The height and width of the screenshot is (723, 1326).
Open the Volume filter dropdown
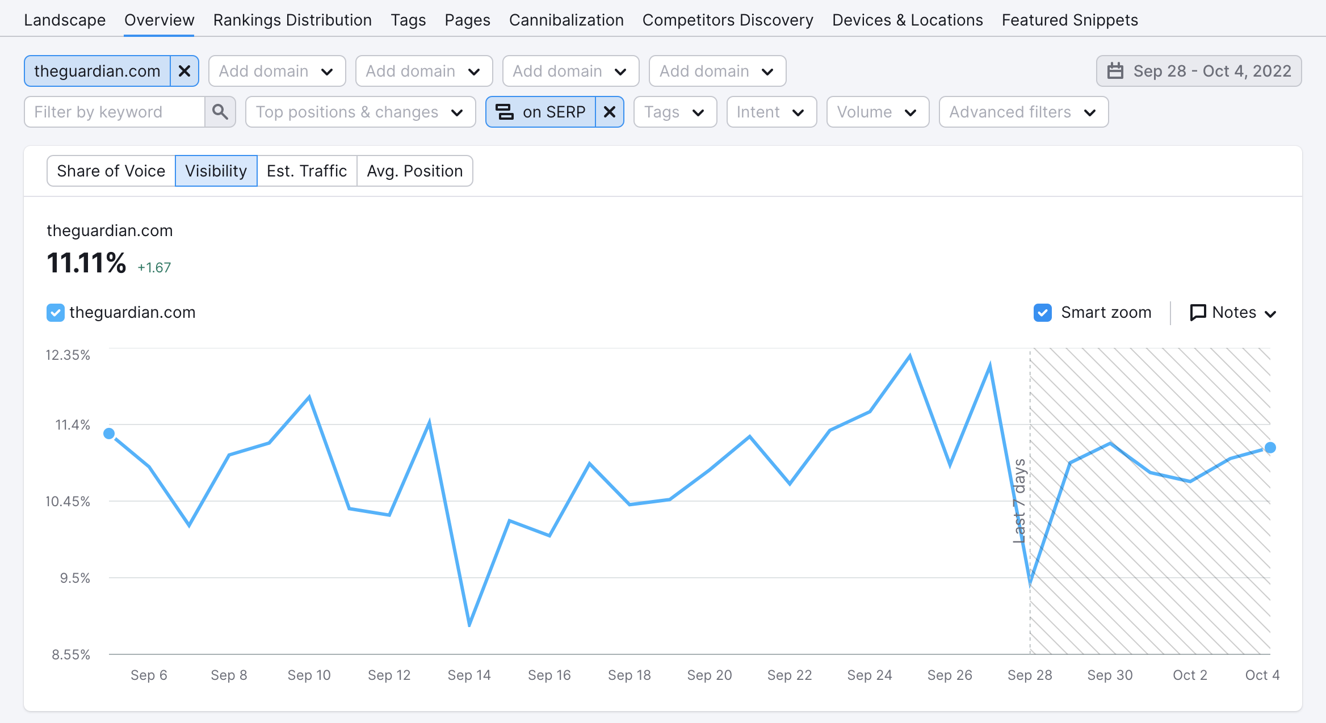pyautogui.click(x=878, y=112)
